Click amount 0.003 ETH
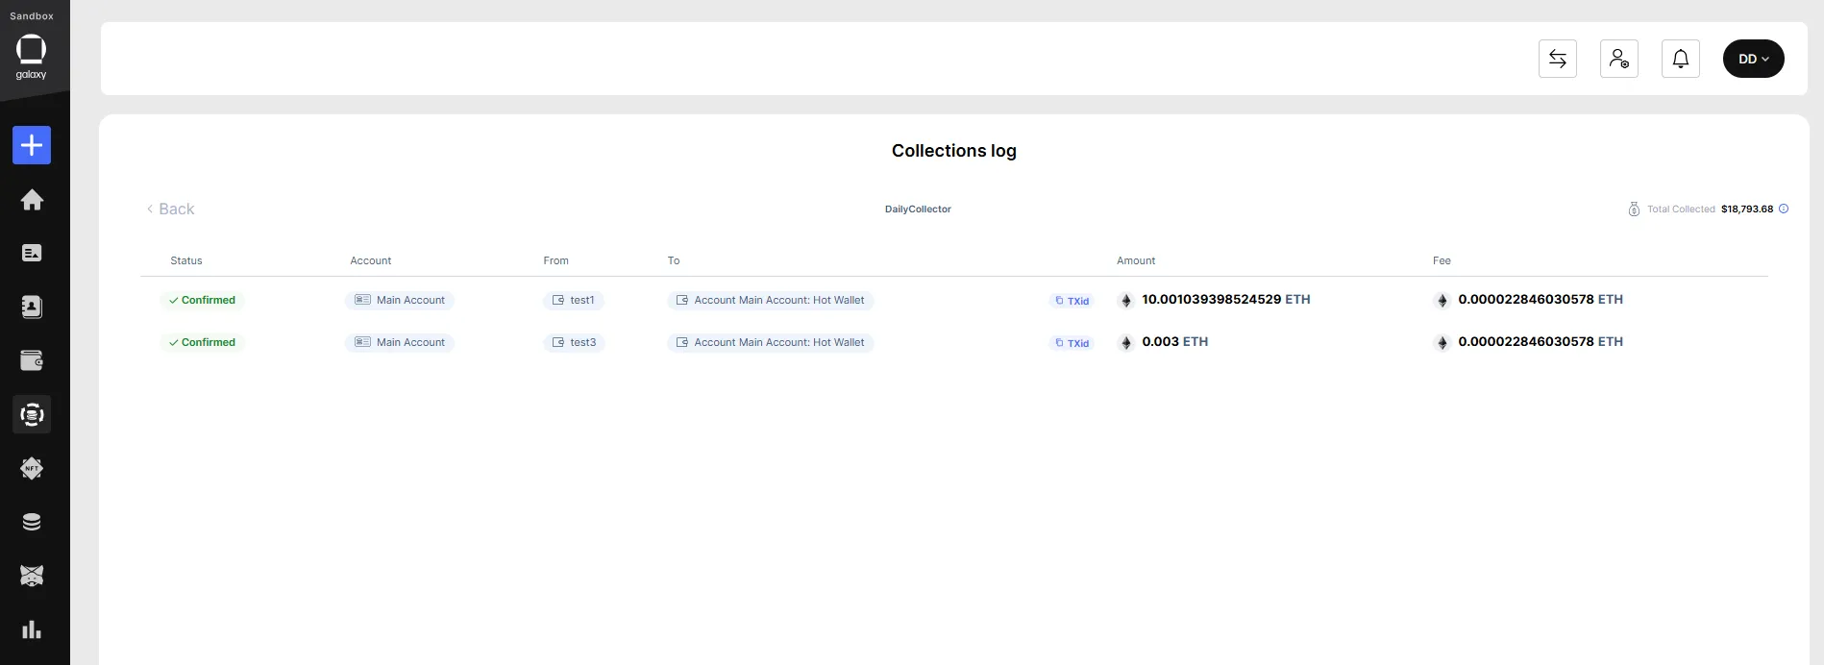Image resolution: width=1824 pixels, height=665 pixels. [1174, 341]
